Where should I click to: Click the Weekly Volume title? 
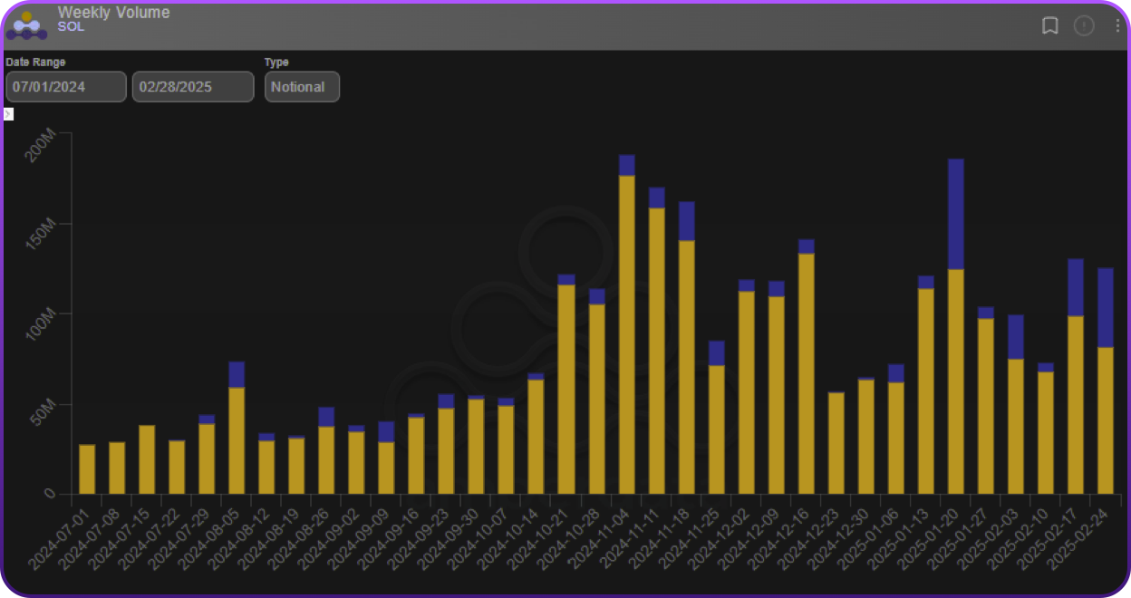(113, 13)
